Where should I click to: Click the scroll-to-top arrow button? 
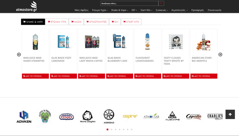230,114
